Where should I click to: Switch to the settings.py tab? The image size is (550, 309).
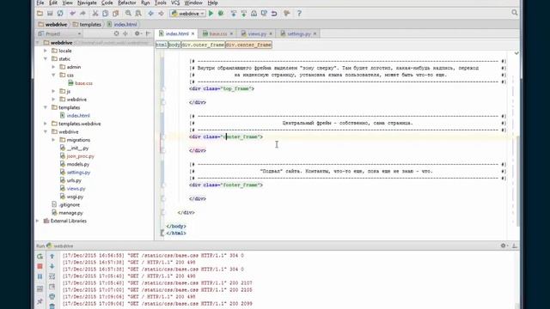(298, 34)
